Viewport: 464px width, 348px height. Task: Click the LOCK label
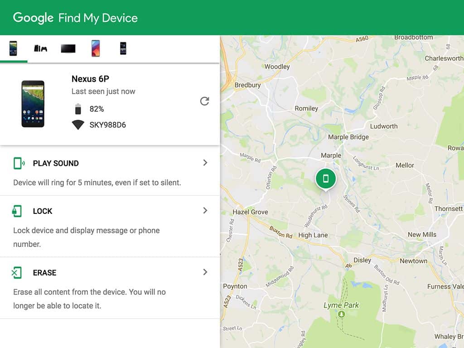[x=43, y=211]
